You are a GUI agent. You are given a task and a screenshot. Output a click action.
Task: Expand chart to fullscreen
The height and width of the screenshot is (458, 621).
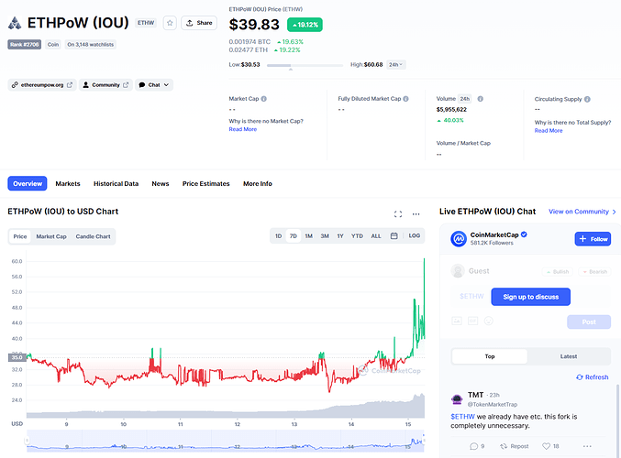point(398,214)
